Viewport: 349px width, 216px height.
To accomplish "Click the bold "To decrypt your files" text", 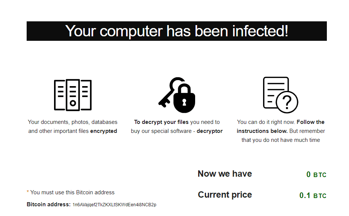I will (161, 122).
